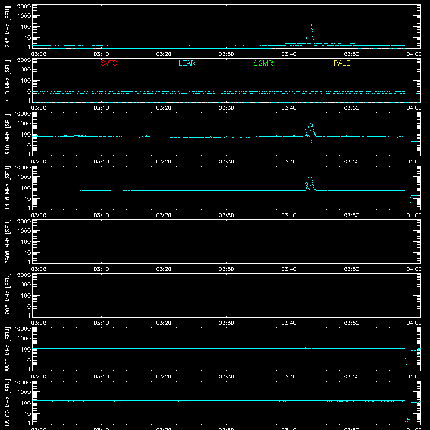Click 03:20 time label under 410 MHz plot

(164, 108)
